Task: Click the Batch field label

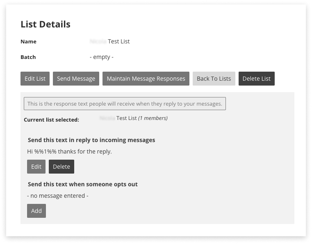Action: tap(28, 57)
